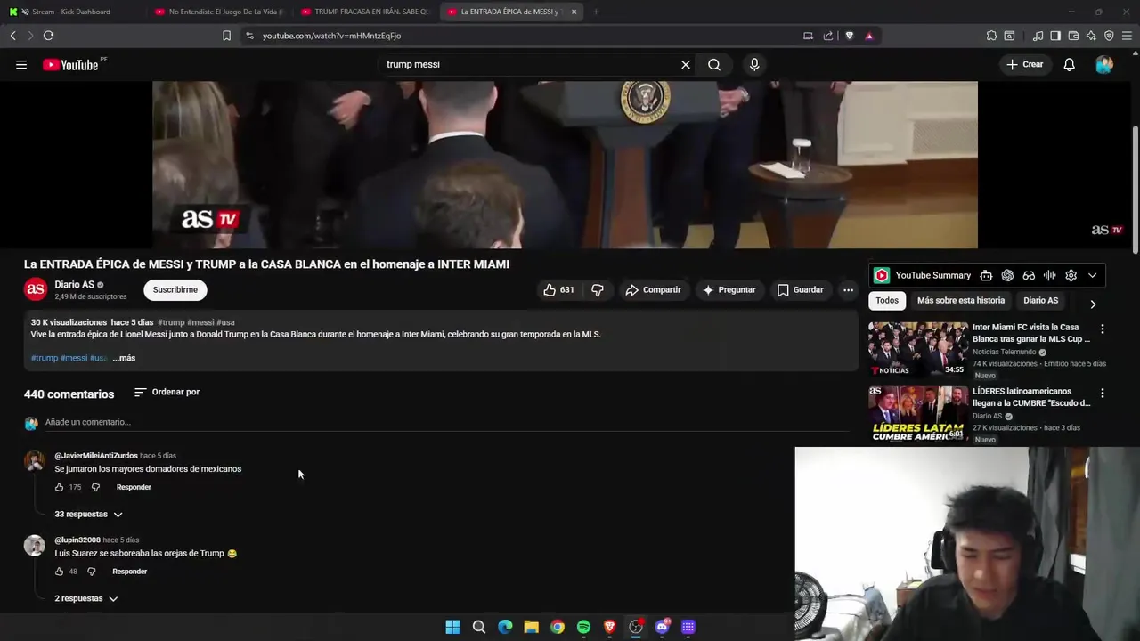This screenshot has width=1140, height=641.
Task: Expand the 2 respuestas thread
Action: (x=85, y=598)
